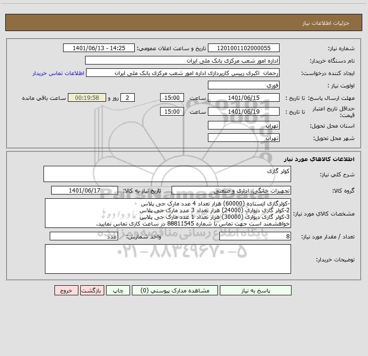Click the نام دستگاه خریدار label
Viewport: 368px width, 356px height.
click(332, 61)
